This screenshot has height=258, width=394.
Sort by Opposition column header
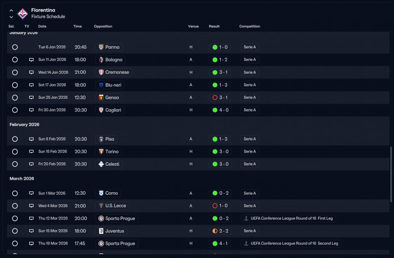click(x=103, y=26)
